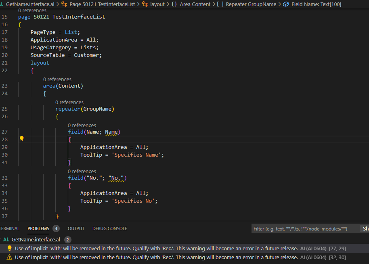The image size is (369, 264).
Task: Open the GetName.interface.al breadcrumb dropdown
Action: coord(30,4)
